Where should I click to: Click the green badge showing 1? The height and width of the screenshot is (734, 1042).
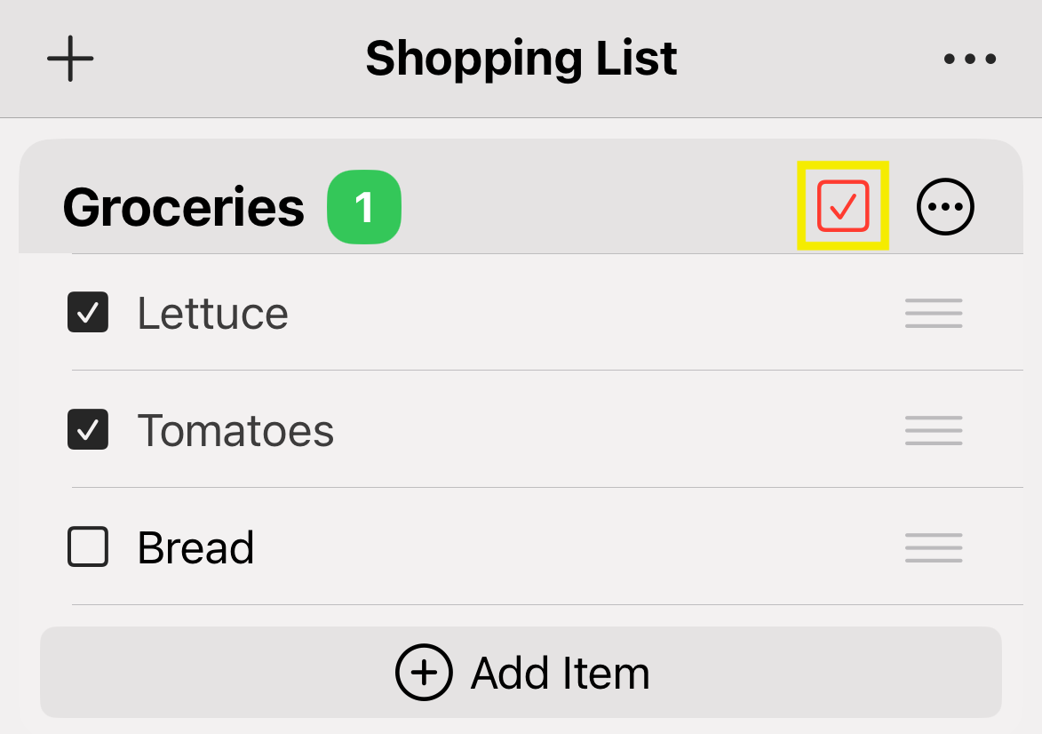pos(364,206)
